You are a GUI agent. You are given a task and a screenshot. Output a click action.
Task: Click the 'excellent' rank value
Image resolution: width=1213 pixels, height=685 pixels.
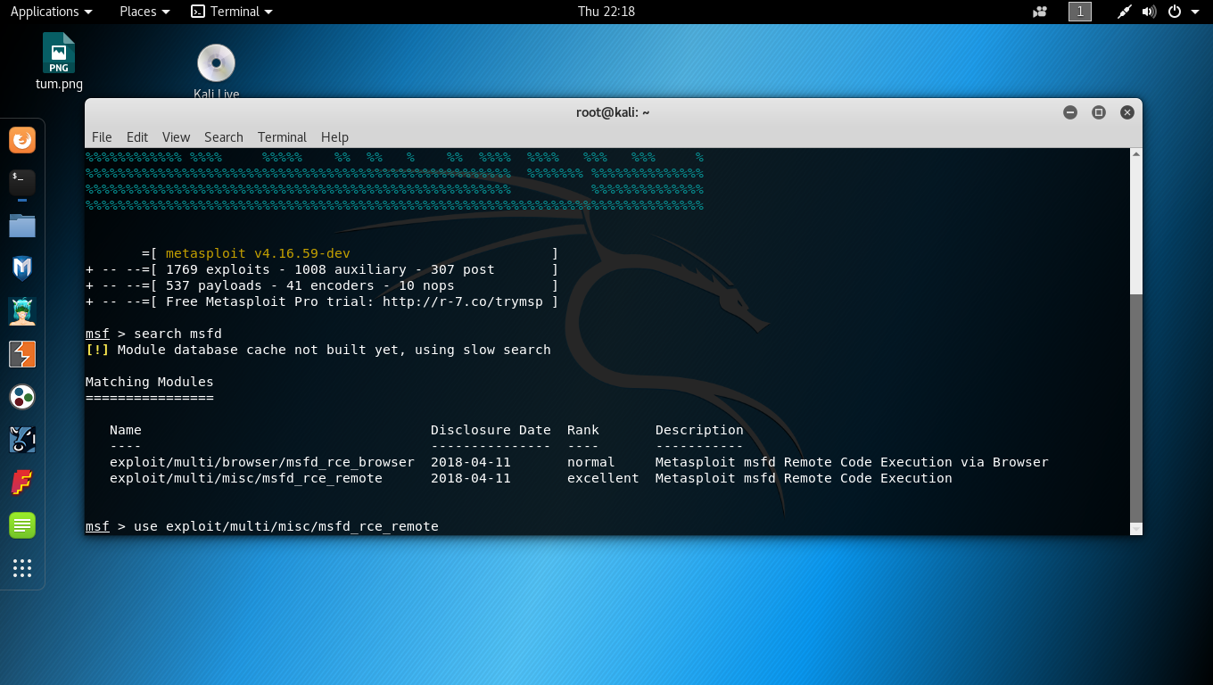click(x=603, y=479)
